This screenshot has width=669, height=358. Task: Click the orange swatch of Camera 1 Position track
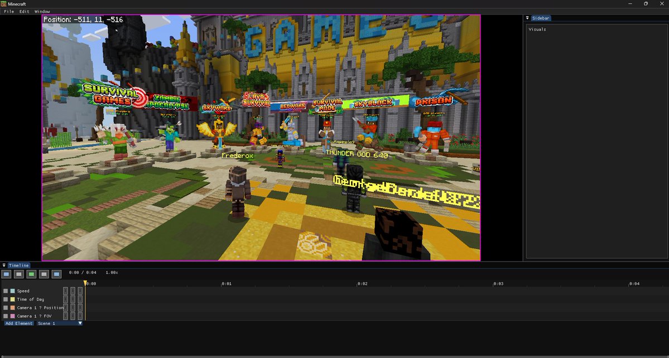click(12, 308)
